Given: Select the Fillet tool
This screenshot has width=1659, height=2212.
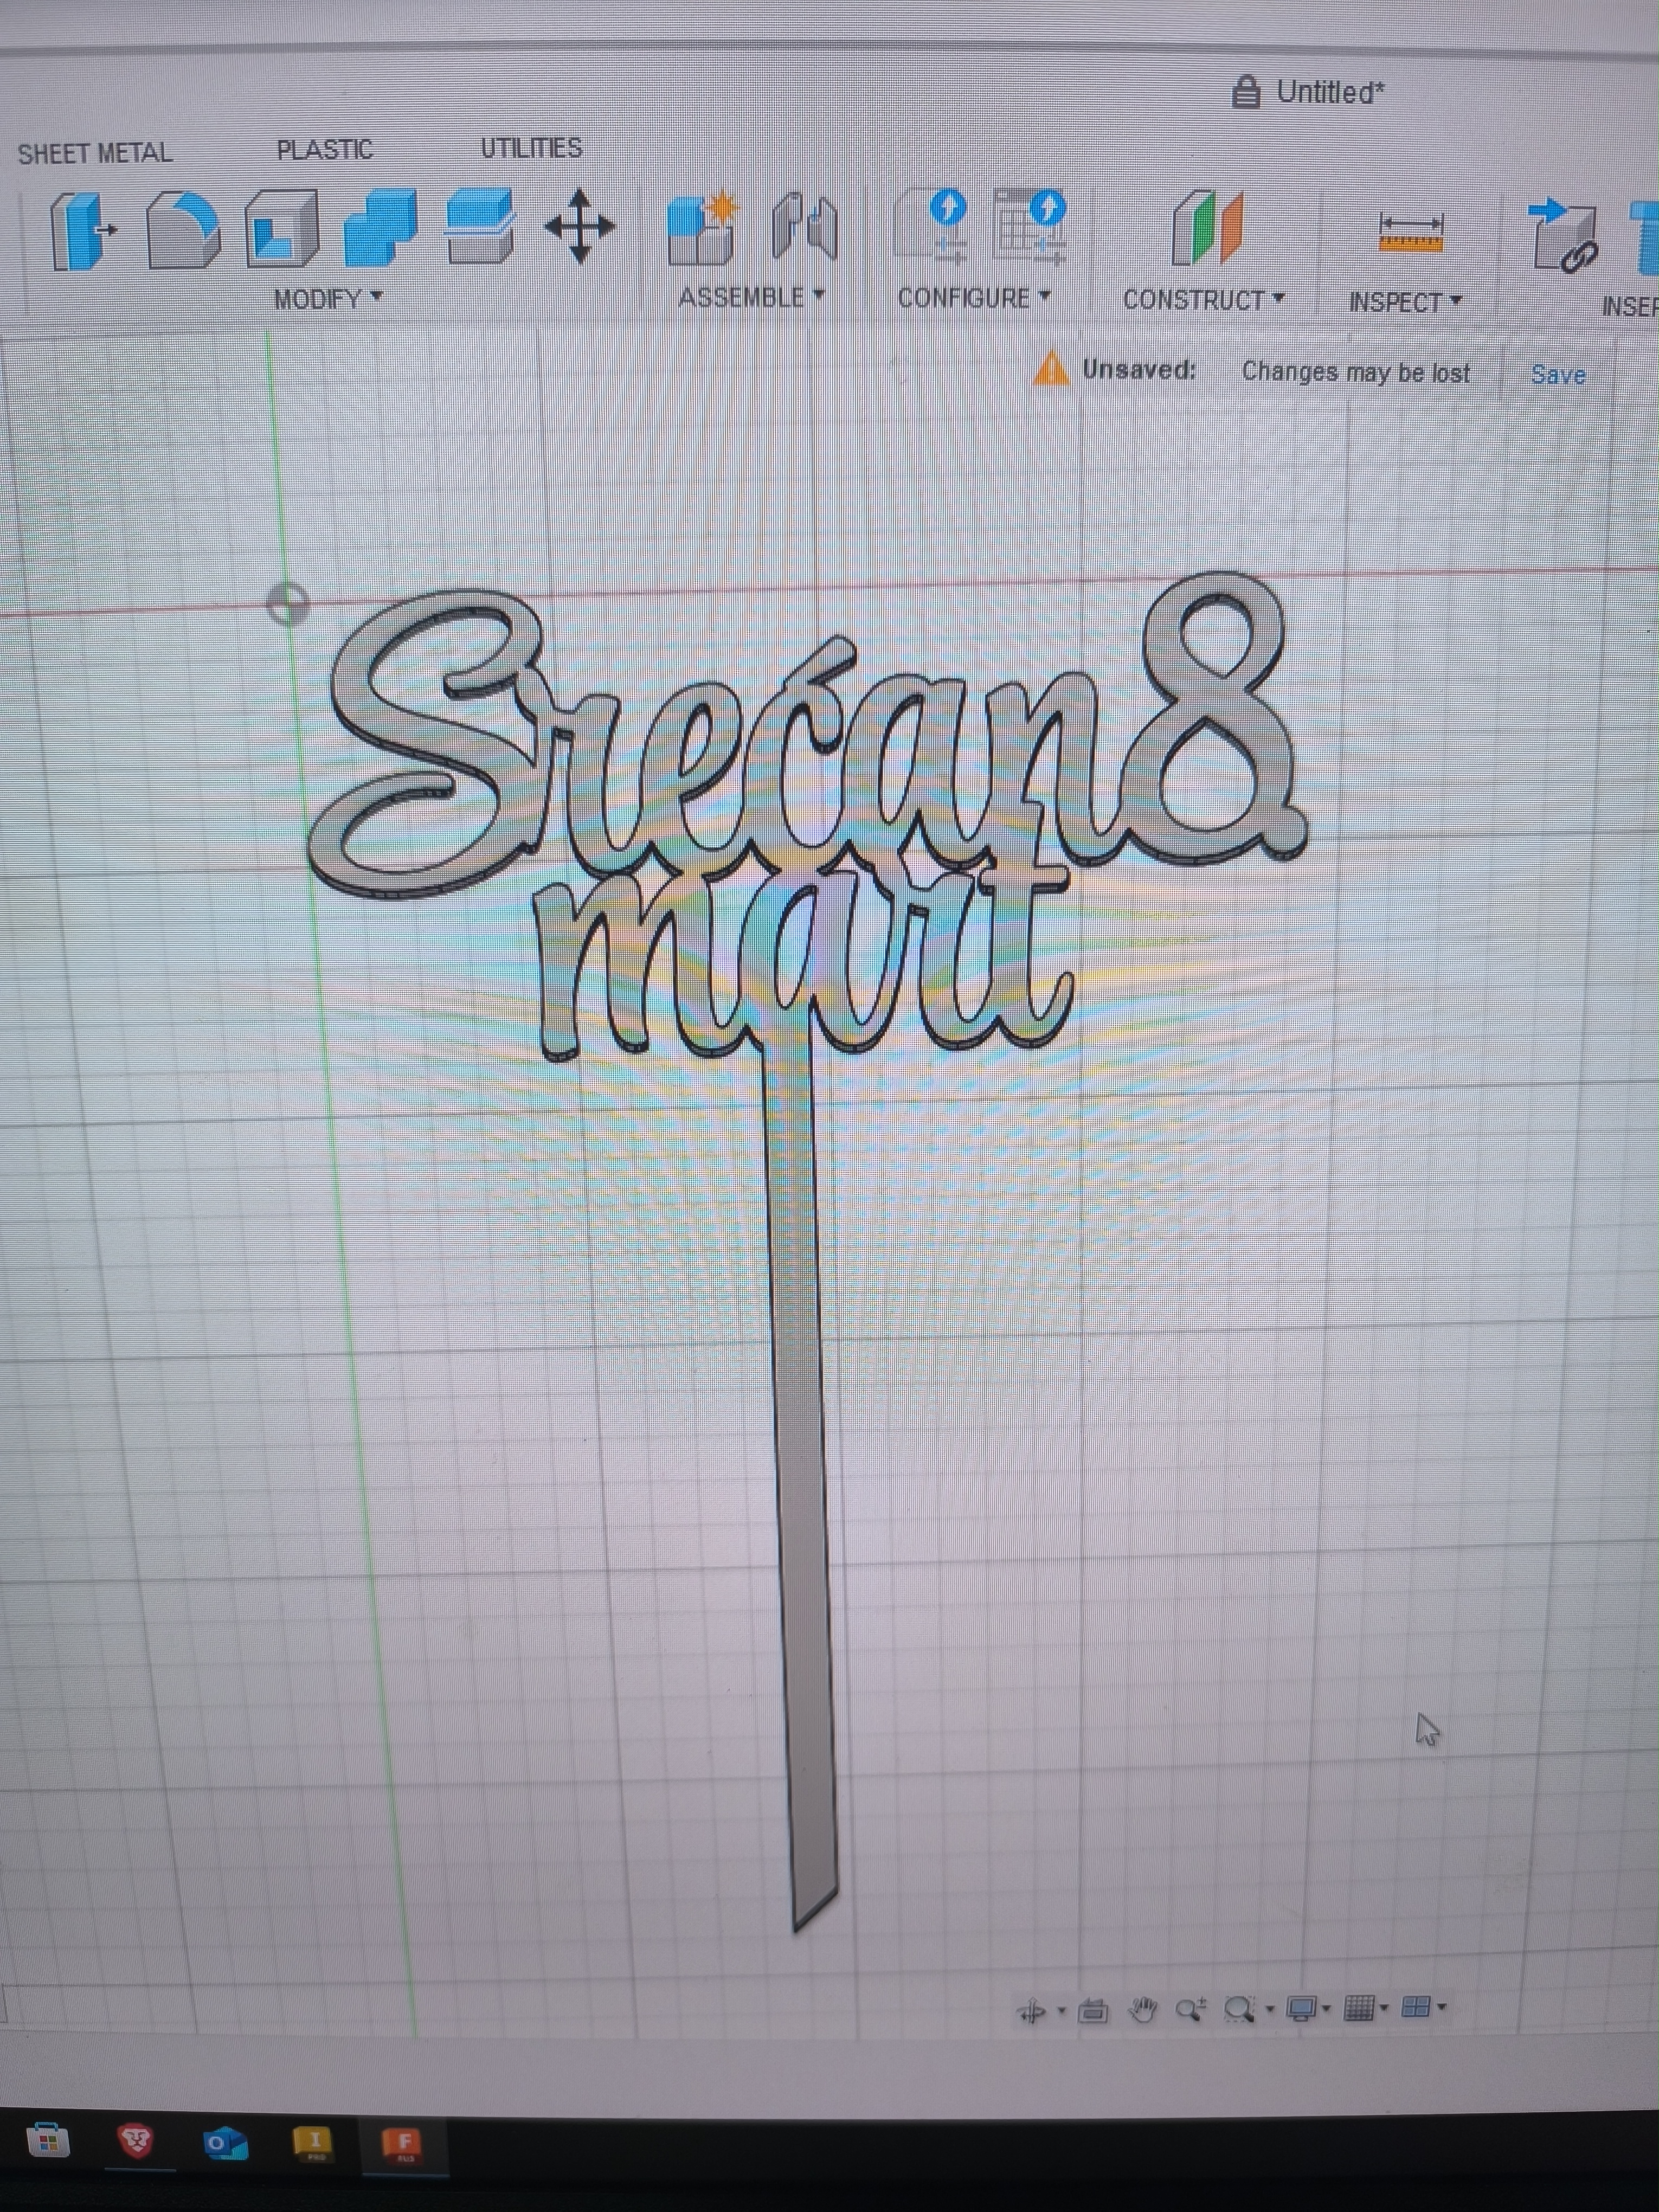Looking at the screenshot, I should [x=183, y=231].
